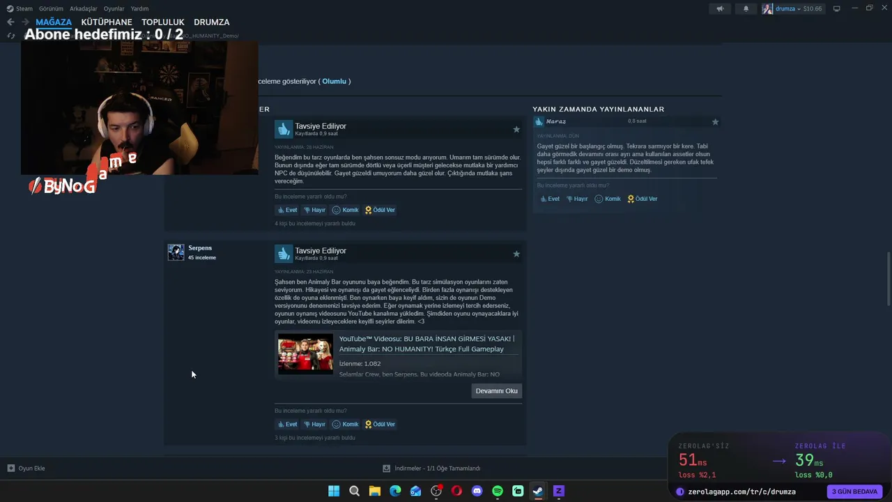Open Serpens reviewer avatar
Screen dimensions: 892x502
pos(176,252)
